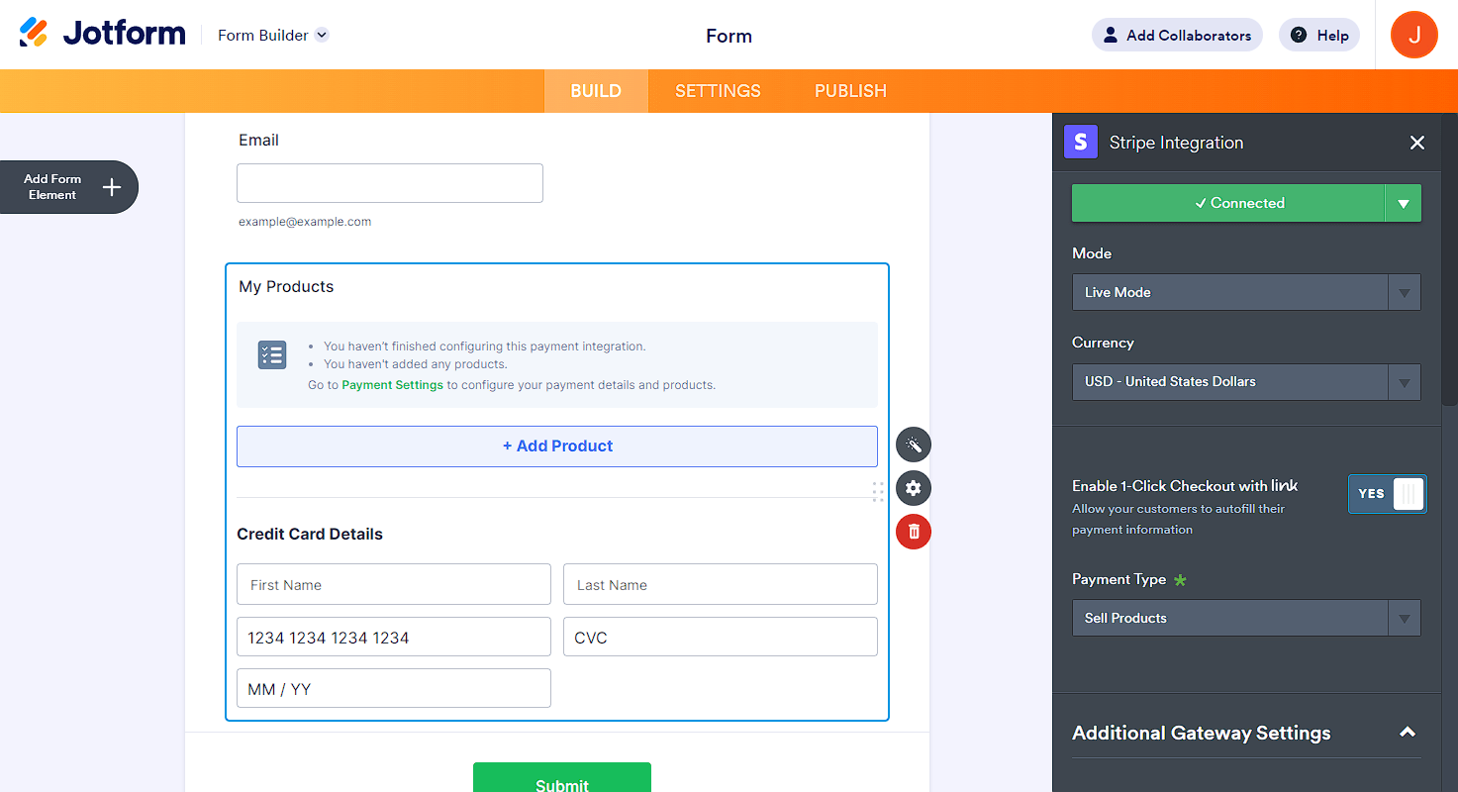Open the Help menu
The height and width of the screenshot is (792, 1458).
[1319, 36]
